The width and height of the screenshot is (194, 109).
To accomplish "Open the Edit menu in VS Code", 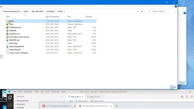I will point(20,92).
